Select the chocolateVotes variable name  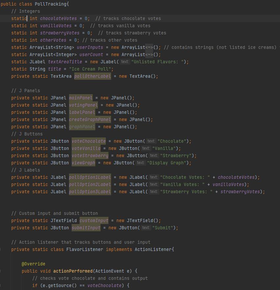click(x=58, y=18)
